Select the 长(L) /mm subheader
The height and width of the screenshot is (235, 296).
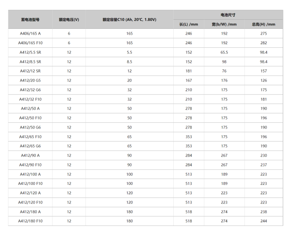coord(189,24)
